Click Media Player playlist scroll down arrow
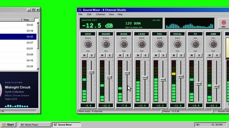This screenshot has width=229, height=128. (38, 69)
